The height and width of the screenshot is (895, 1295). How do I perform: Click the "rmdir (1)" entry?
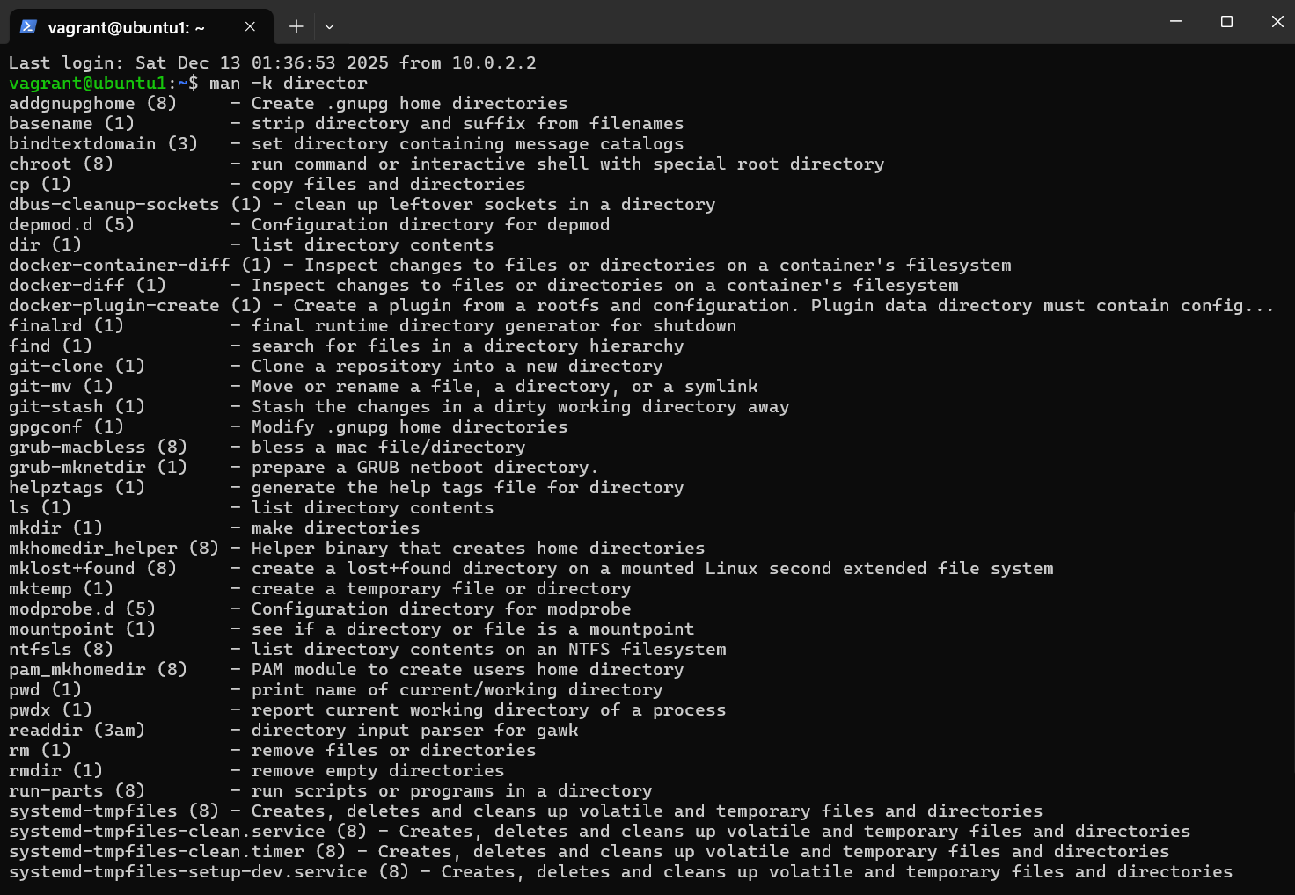pyautogui.click(x=55, y=770)
